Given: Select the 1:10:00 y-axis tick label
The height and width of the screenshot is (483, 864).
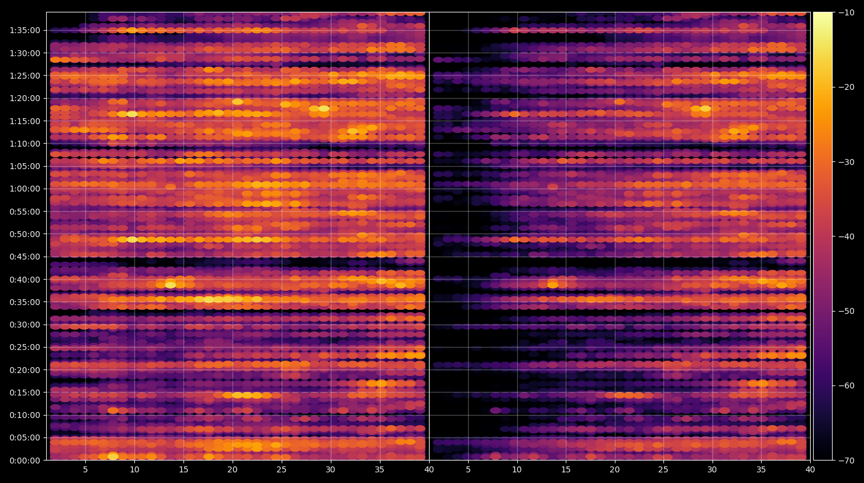Looking at the screenshot, I should [25, 144].
